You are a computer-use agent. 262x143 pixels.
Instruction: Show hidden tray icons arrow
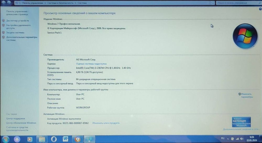pos(228,139)
